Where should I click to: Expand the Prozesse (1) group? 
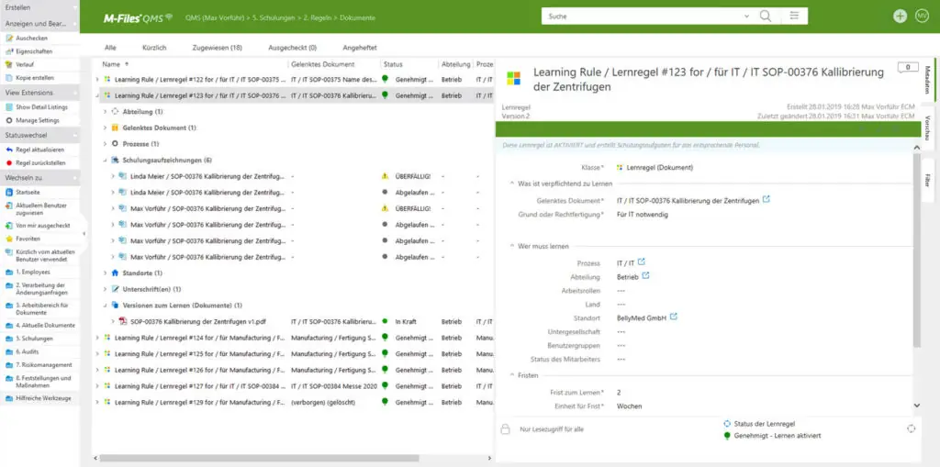[x=106, y=144]
